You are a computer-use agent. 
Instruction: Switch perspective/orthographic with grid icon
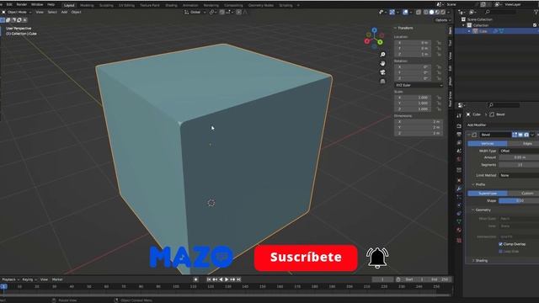point(382,82)
